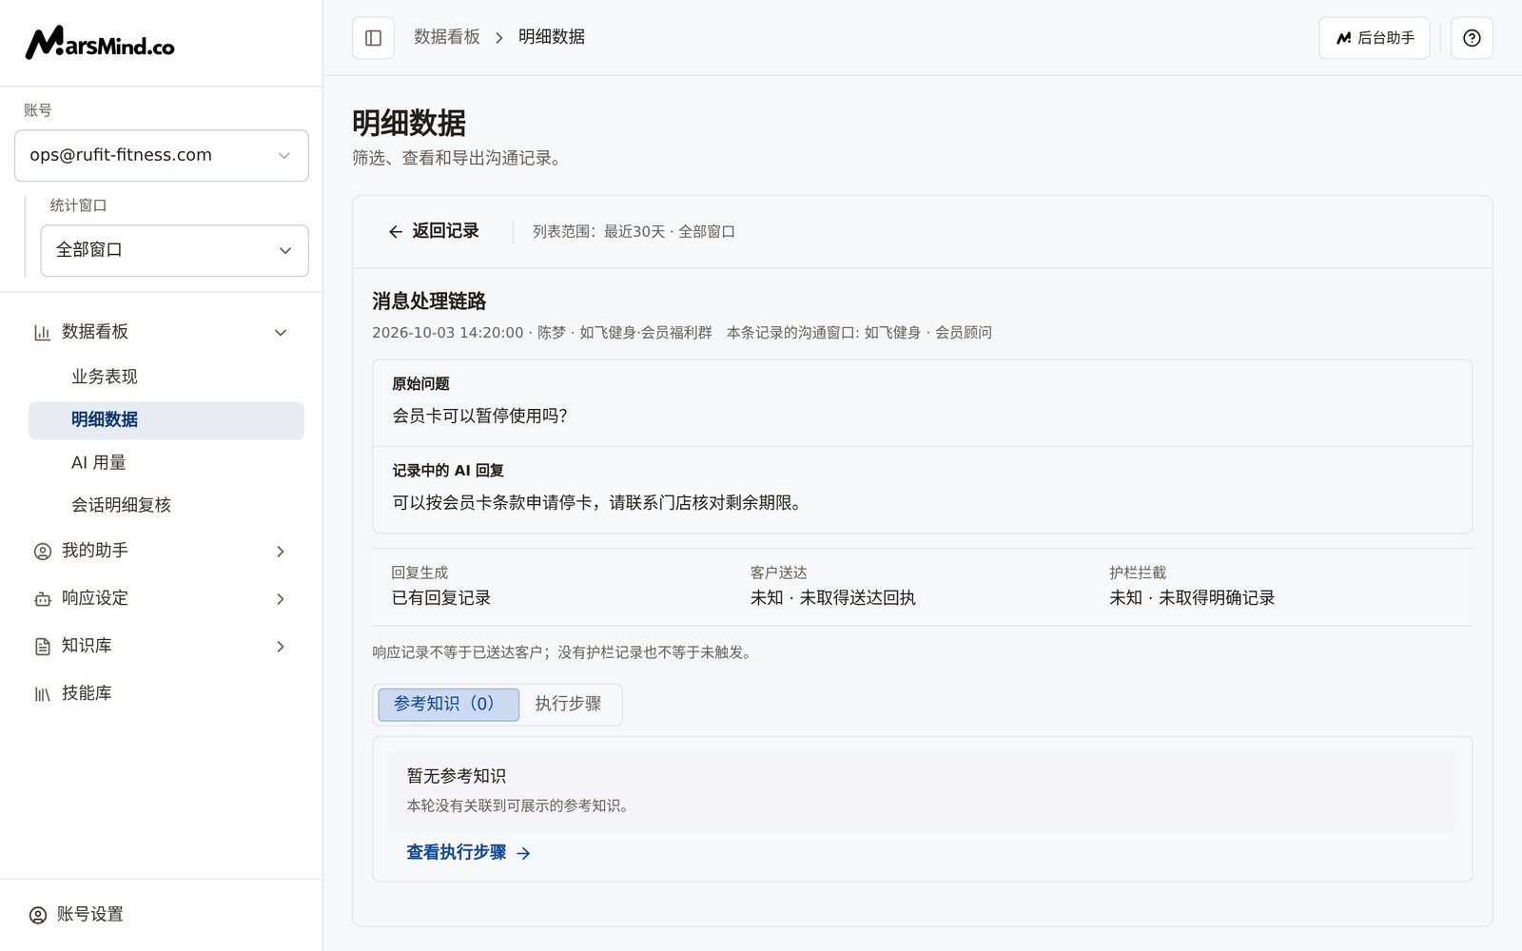This screenshot has width=1522, height=951.
Task: Open the help question-mark icon
Action: pyautogui.click(x=1472, y=38)
